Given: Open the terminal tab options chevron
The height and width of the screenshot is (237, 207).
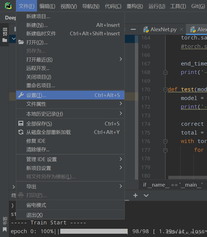Looking at the screenshot, I should tap(146, 195).
